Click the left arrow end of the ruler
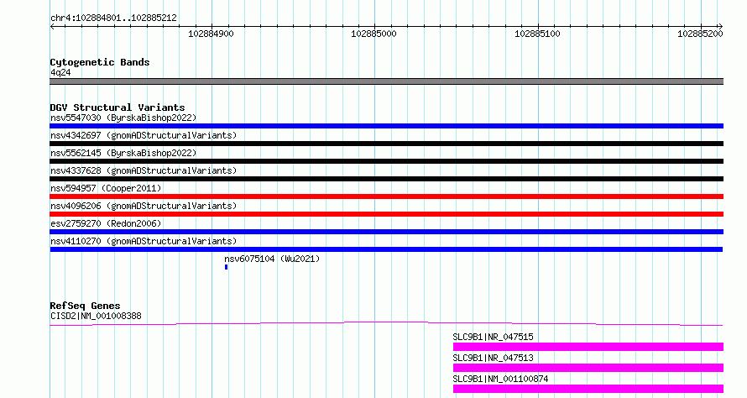Viewport: 747px width, 398px height. pos(52,27)
